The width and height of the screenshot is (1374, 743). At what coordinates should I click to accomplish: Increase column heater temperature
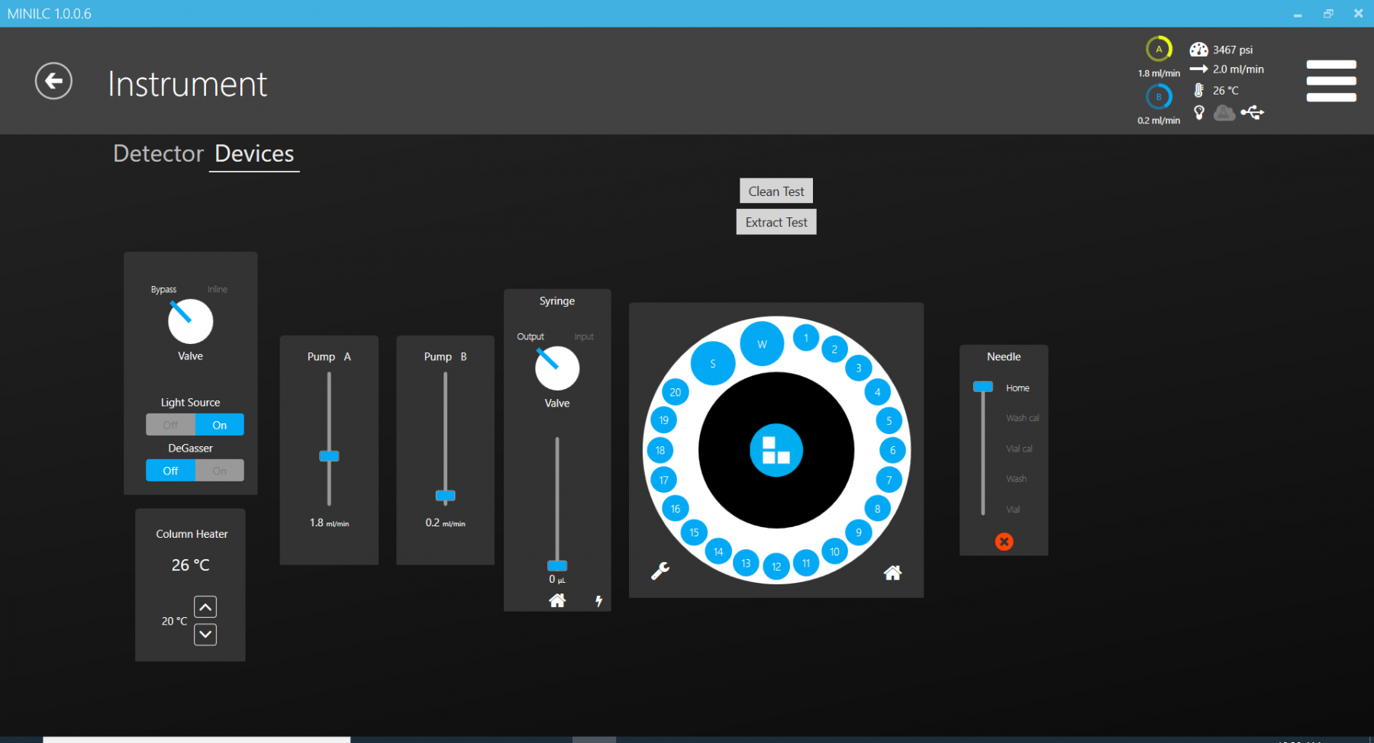tap(205, 606)
